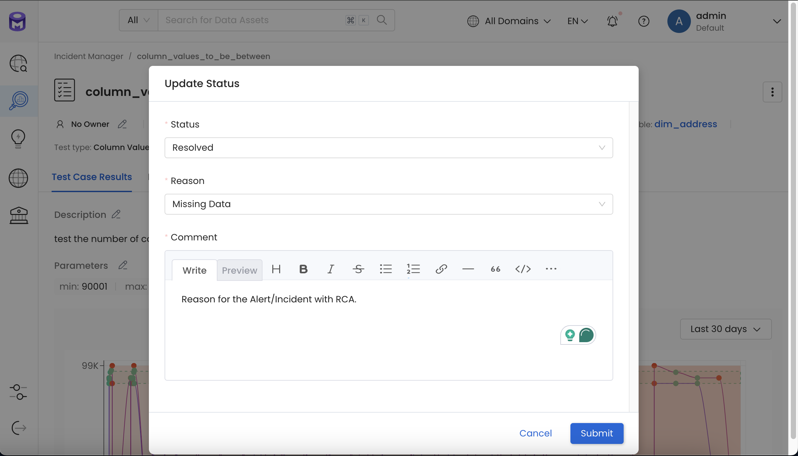Click the Submit button
The image size is (798, 456).
pyautogui.click(x=597, y=433)
